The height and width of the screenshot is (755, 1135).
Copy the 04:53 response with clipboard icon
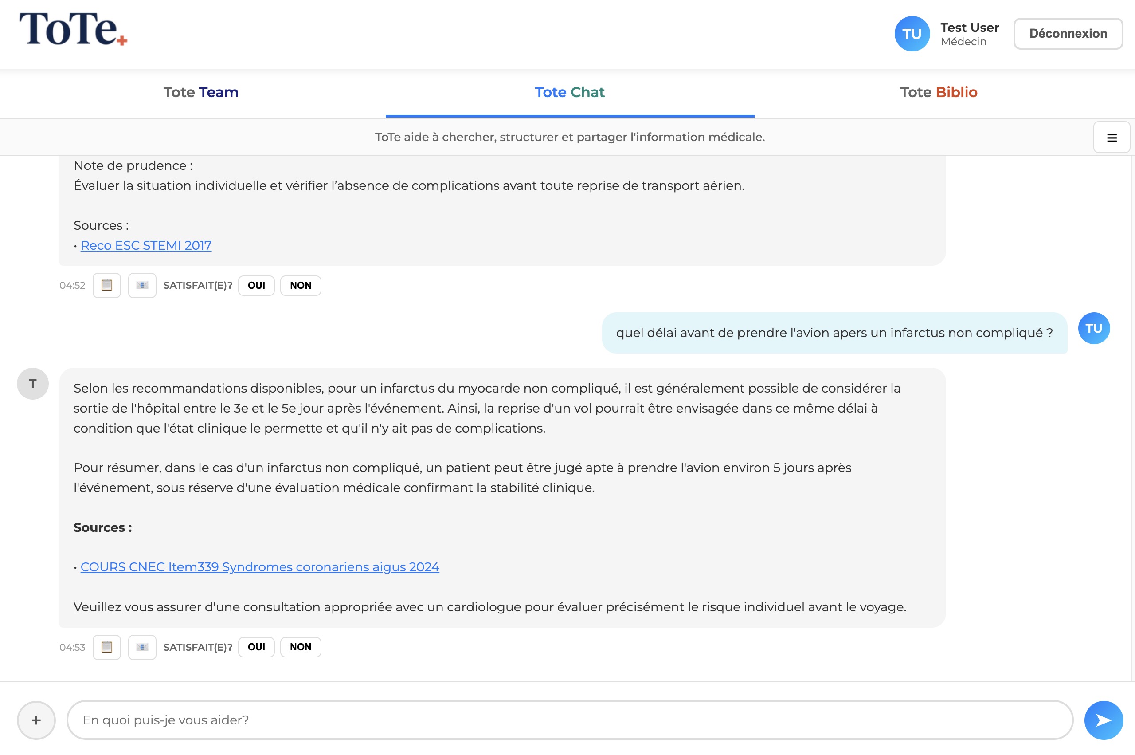(107, 647)
